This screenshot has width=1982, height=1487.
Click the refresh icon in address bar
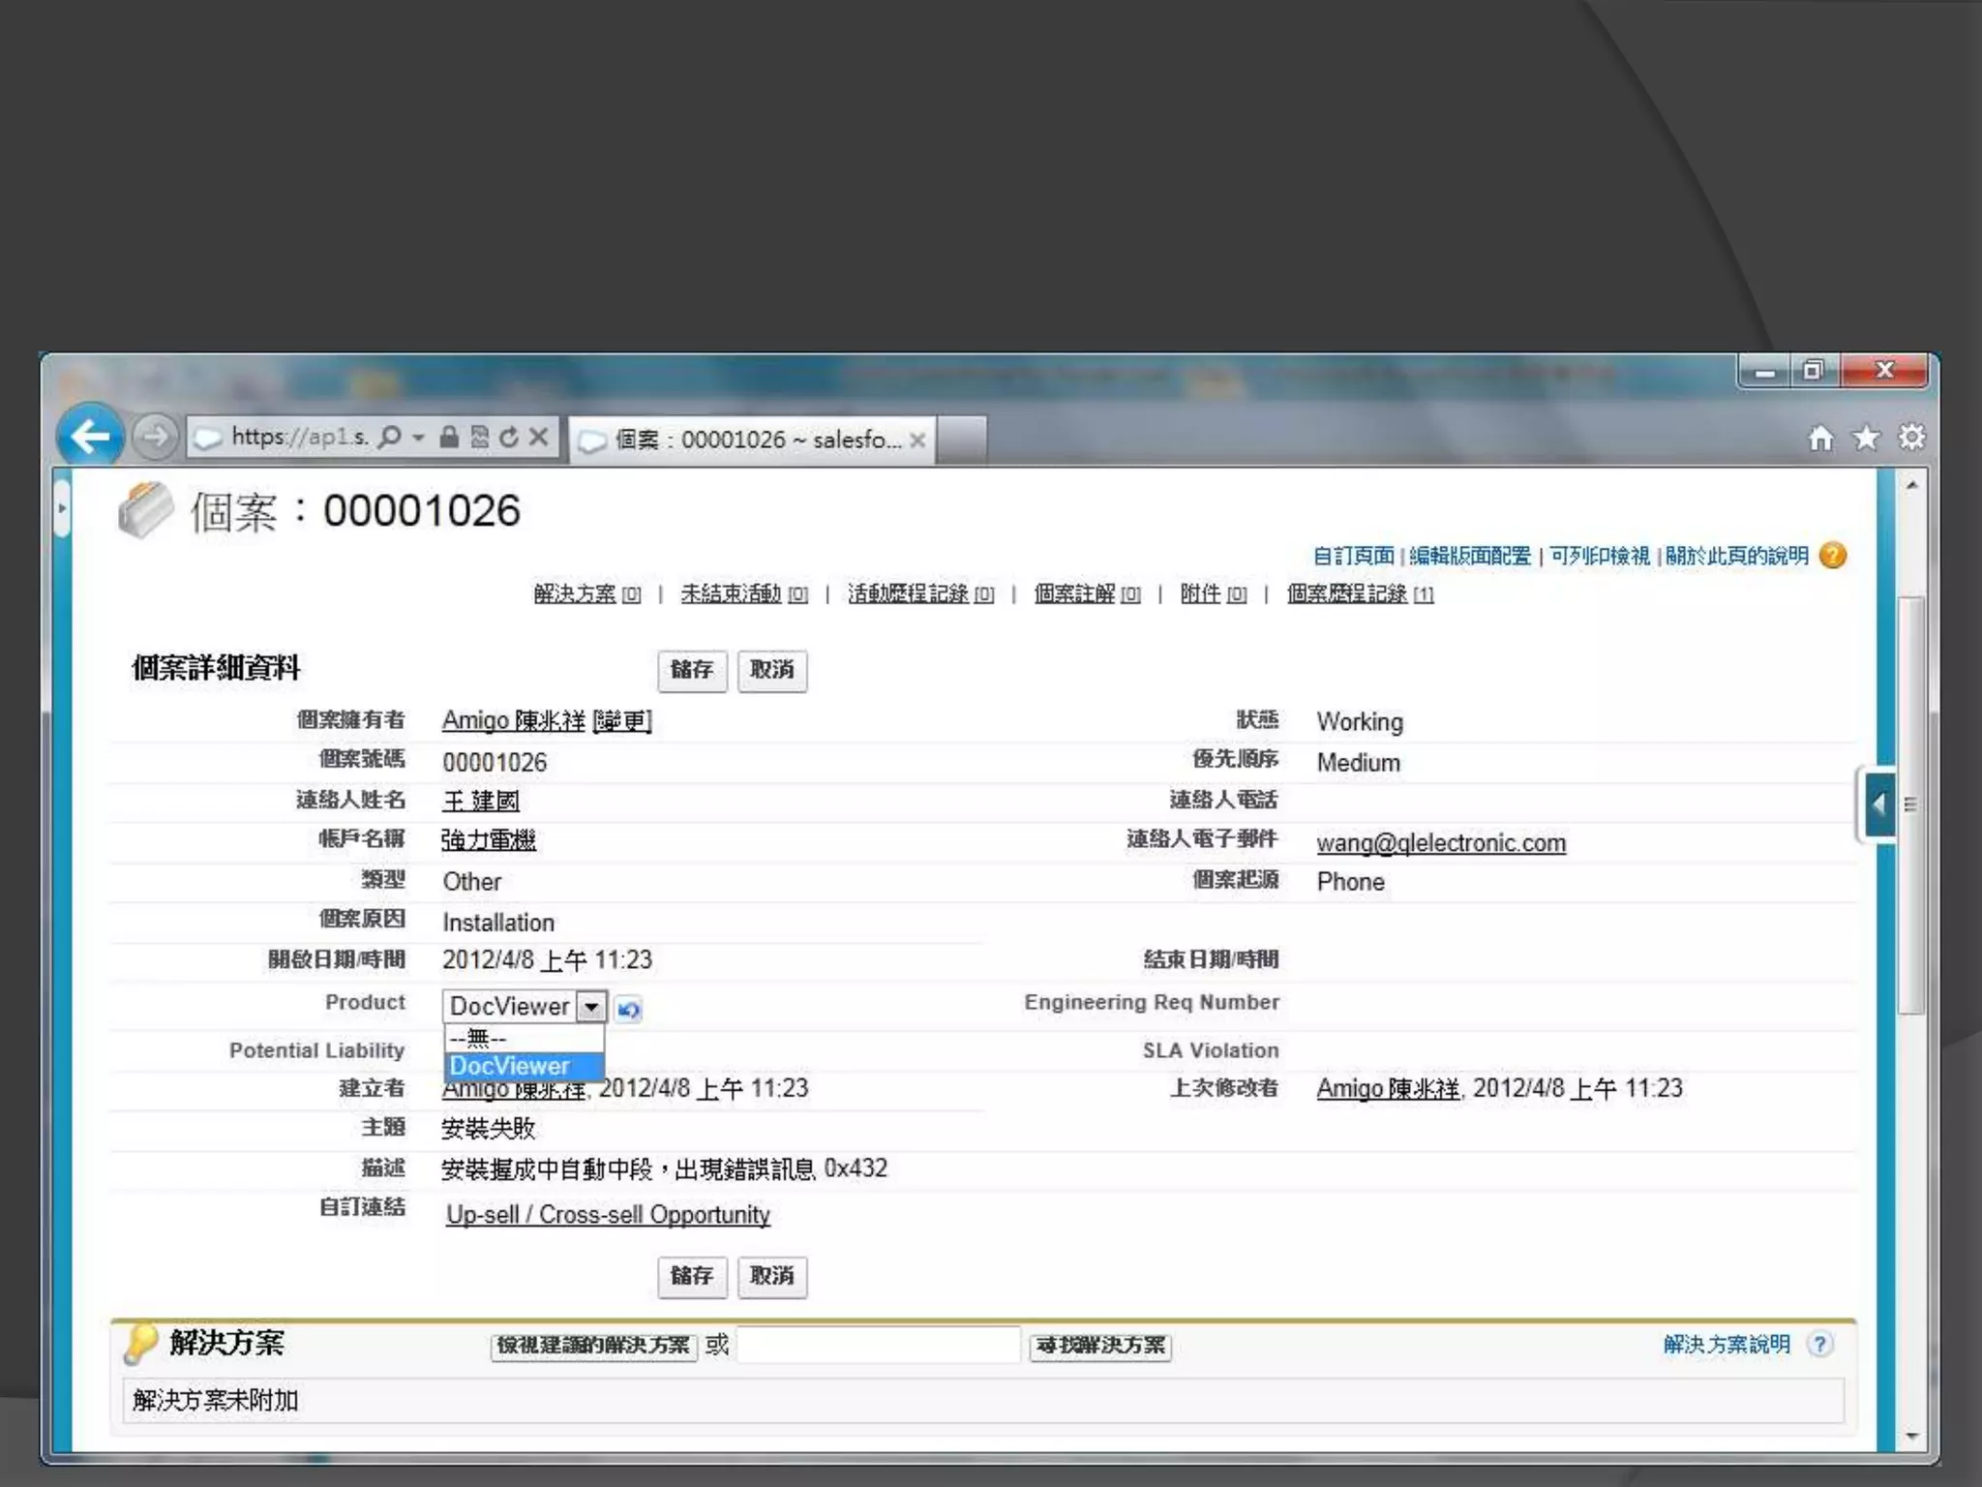coord(509,438)
